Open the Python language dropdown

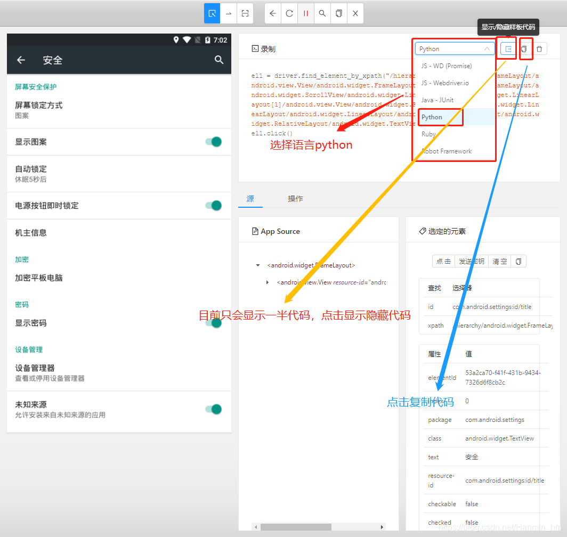click(x=454, y=48)
